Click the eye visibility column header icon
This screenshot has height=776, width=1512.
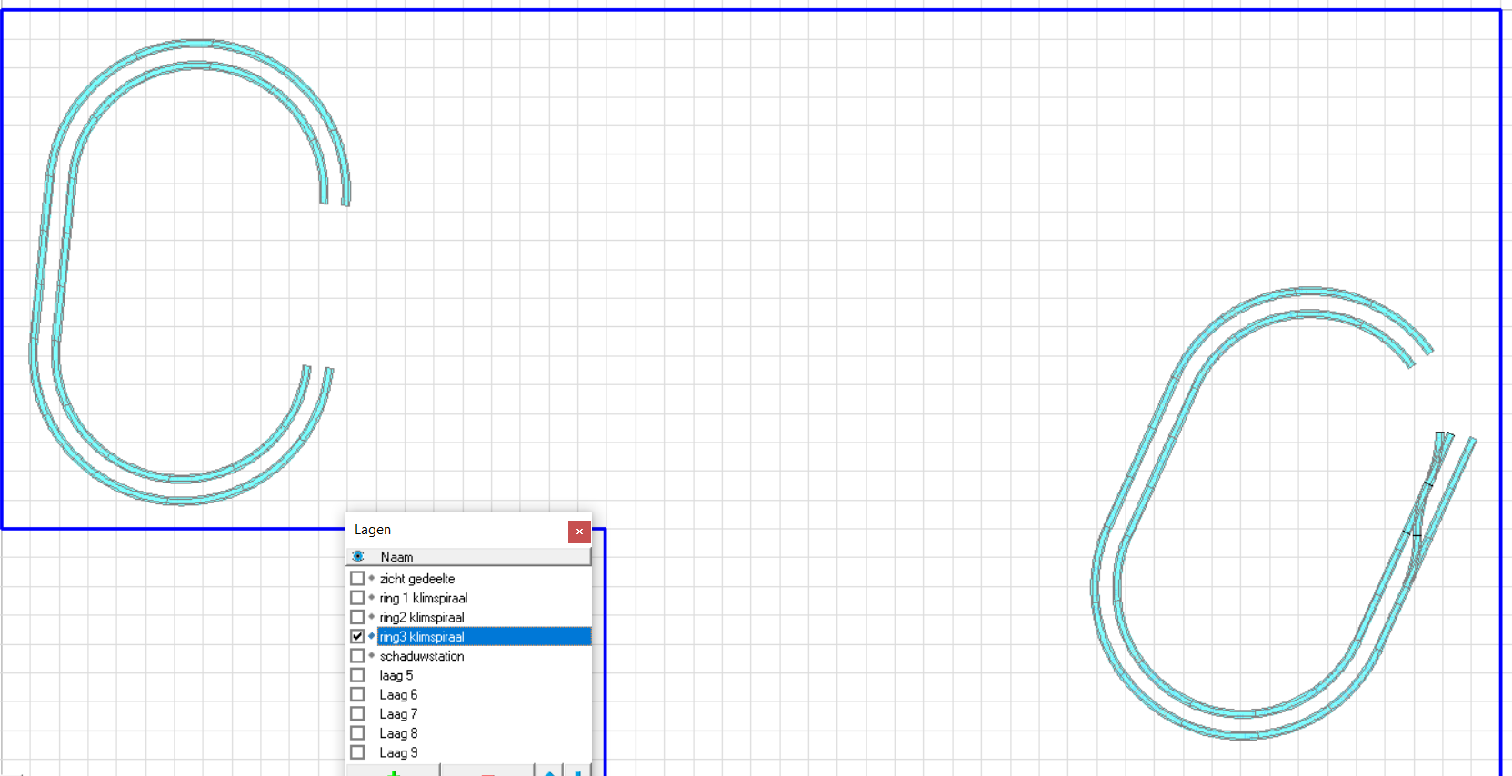point(357,556)
